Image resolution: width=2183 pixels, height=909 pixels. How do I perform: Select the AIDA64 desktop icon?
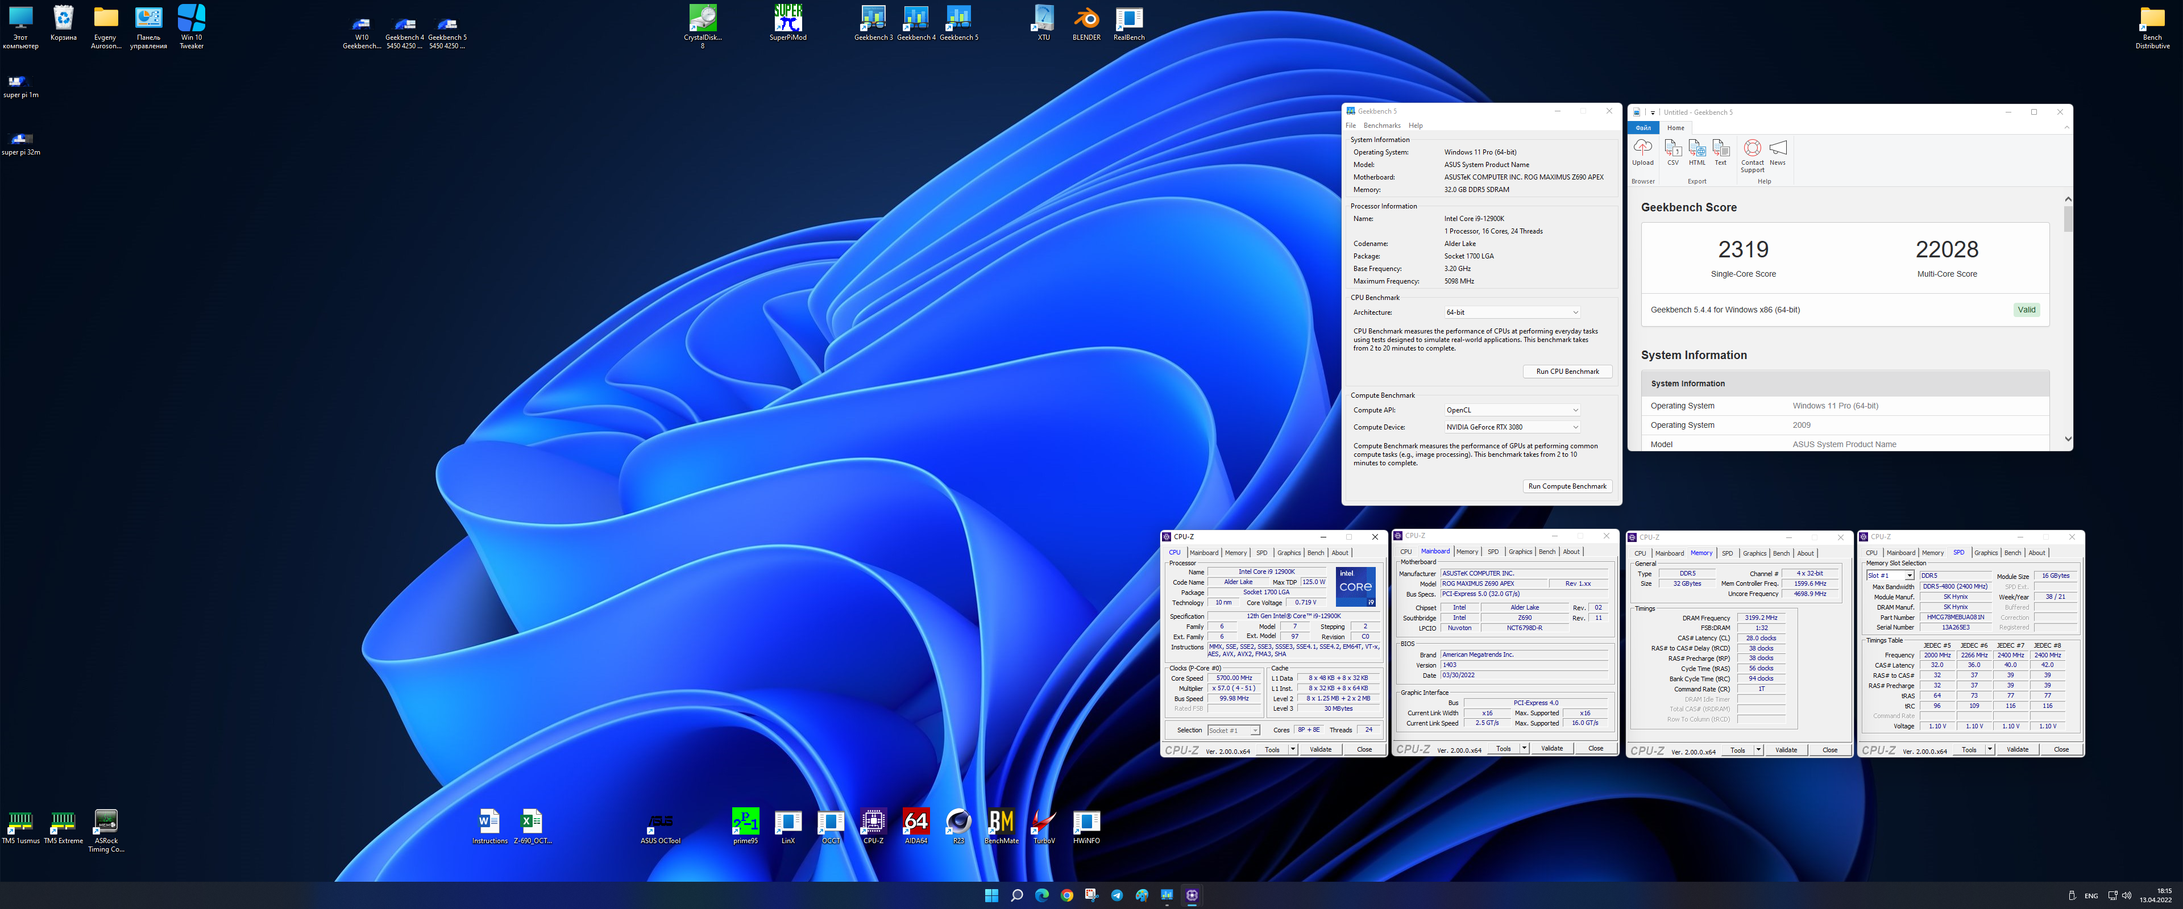[916, 826]
